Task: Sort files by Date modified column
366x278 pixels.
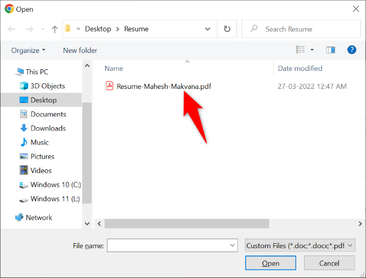Action: tap(300, 69)
